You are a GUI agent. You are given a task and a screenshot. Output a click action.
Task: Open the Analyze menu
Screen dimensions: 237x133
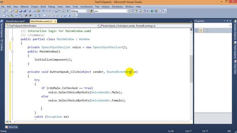point(106,7)
